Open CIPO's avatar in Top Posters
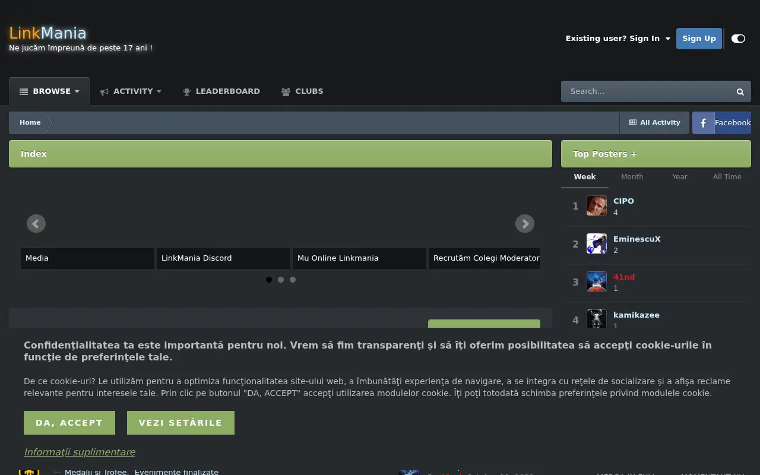This screenshot has height=475, width=760. tap(597, 206)
